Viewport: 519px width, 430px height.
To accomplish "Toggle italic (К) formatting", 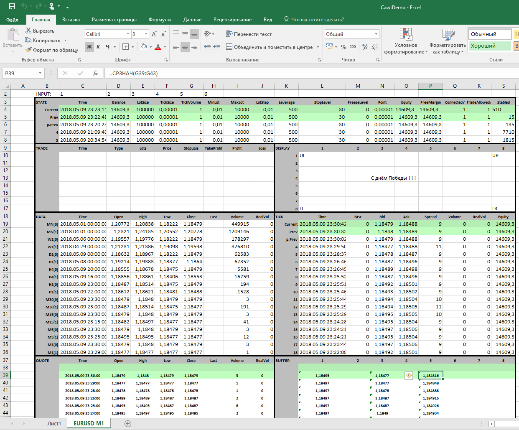I will [98, 47].
